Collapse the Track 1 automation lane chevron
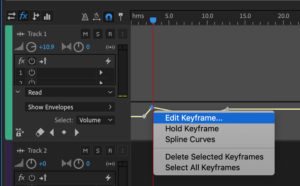The width and height of the screenshot is (300, 186). 18,92
